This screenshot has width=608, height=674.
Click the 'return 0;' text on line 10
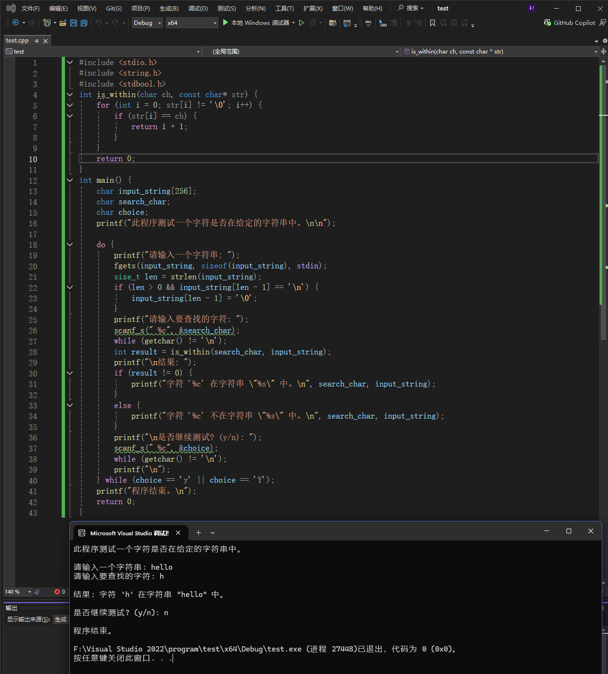(116, 158)
